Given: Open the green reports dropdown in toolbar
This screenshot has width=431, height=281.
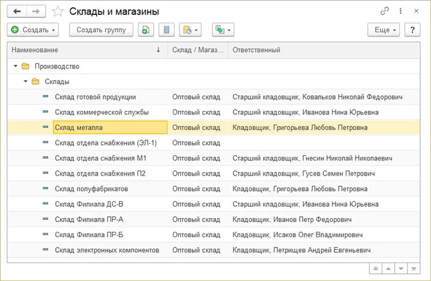Looking at the screenshot, I should pyautogui.click(x=223, y=29).
